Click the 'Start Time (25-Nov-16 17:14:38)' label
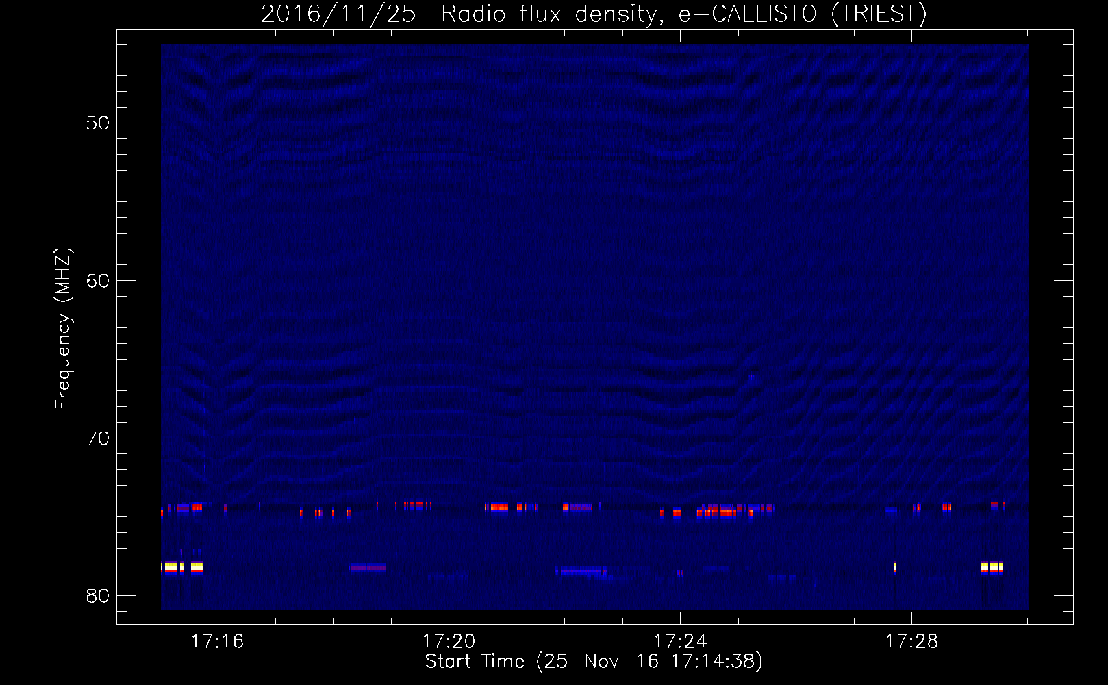The height and width of the screenshot is (685, 1108). pos(594,662)
